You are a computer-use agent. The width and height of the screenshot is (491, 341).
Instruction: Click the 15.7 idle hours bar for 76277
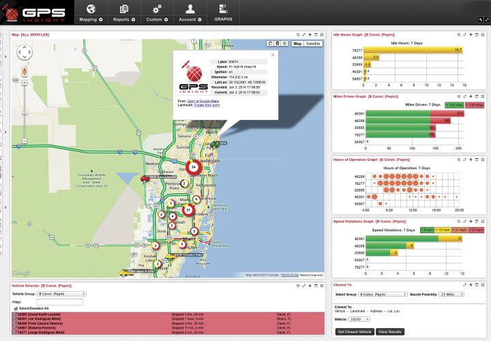(x=413, y=50)
